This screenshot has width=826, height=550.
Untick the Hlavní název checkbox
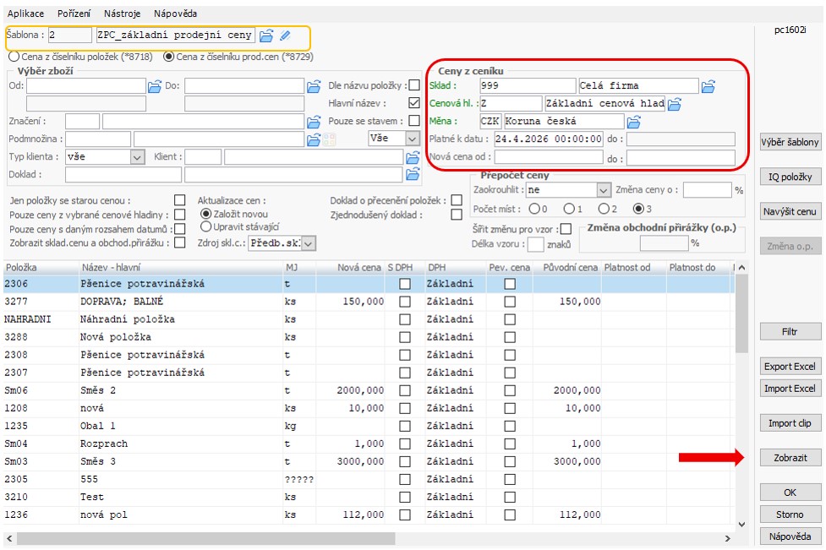(x=413, y=103)
